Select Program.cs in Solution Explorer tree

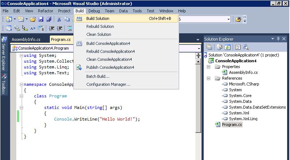pos(232,125)
